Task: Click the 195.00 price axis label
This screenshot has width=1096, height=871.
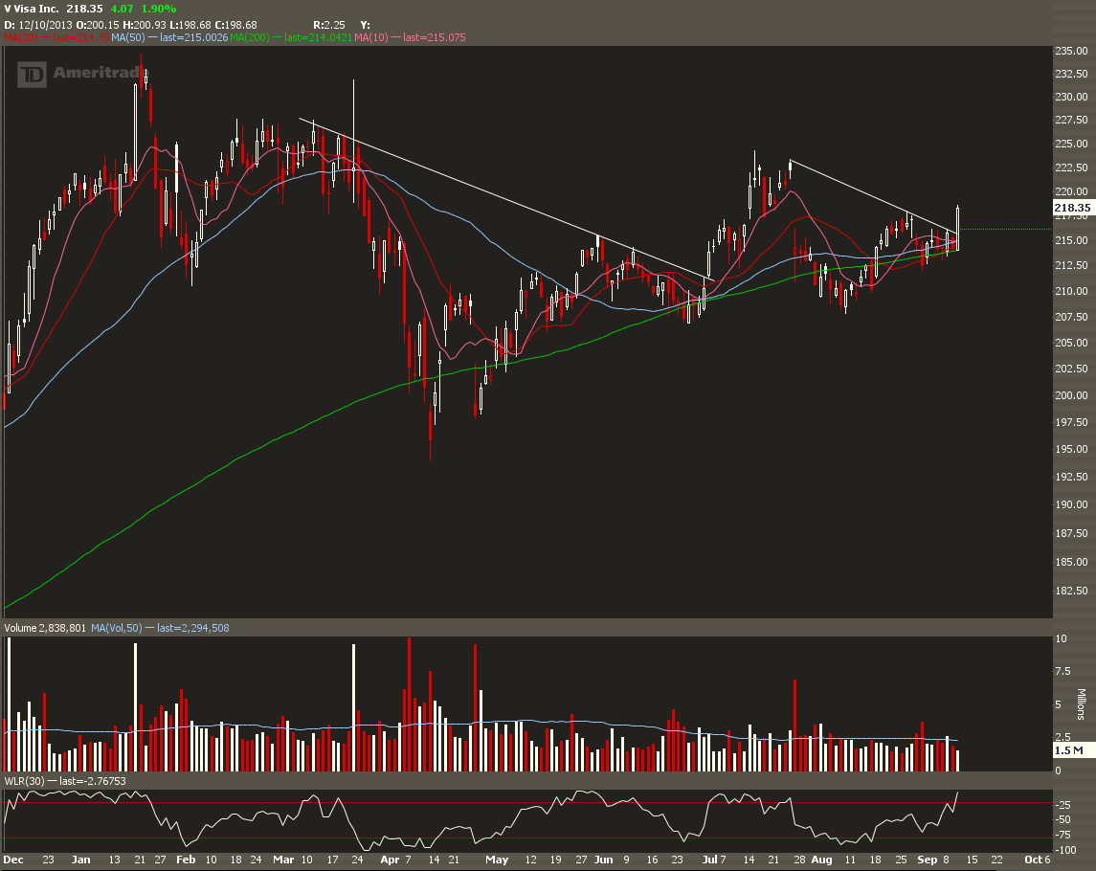Action: point(1071,449)
